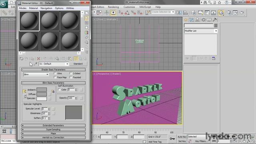This screenshot has height=144, width=256.
Task: Click the Configure Modifier Sets icon
Action: click(214, 58)
